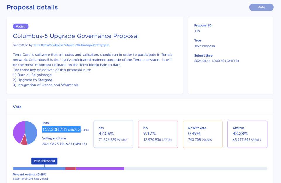Click the '2) Upgrade to Stargate' line
This screenshot has width=281, height=183.
pyautogui.click(x=32, y=80)
